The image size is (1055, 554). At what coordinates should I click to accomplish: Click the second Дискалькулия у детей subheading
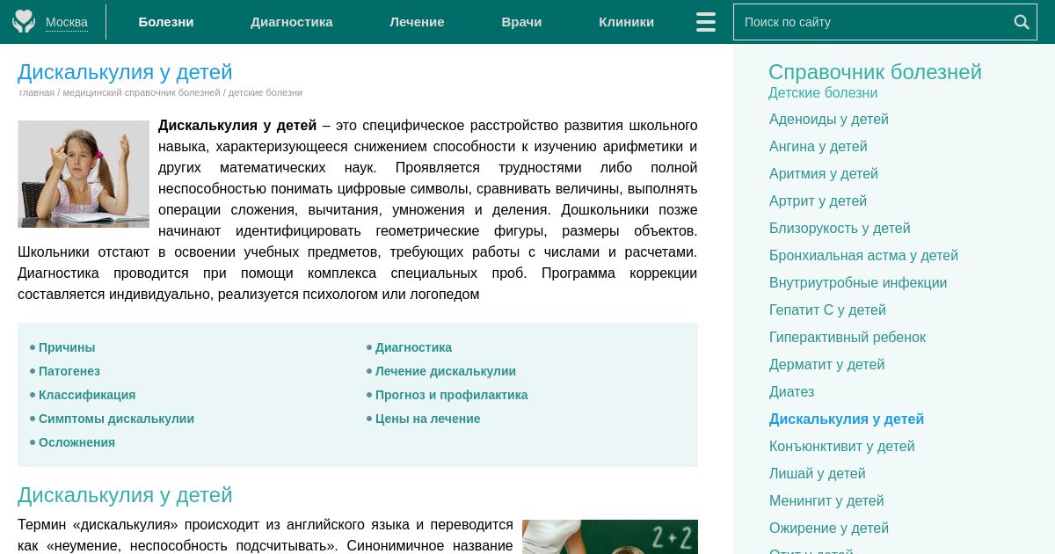[x=125, y=495]
